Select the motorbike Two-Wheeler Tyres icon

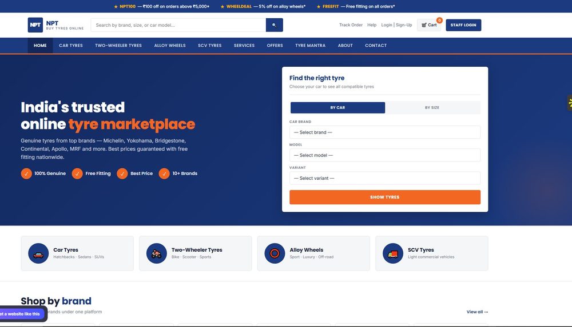pyautogui.click(x=157, y=253)
